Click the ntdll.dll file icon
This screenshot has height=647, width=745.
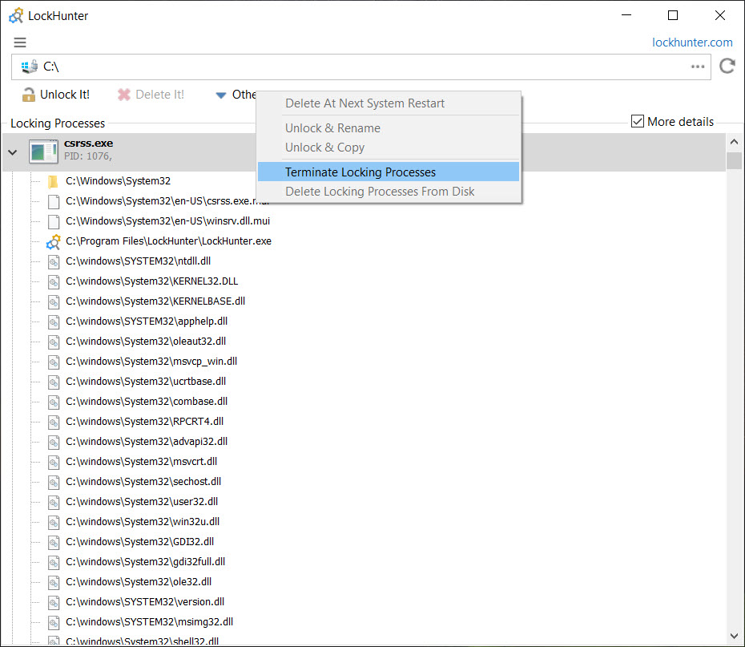pos(54,261)
